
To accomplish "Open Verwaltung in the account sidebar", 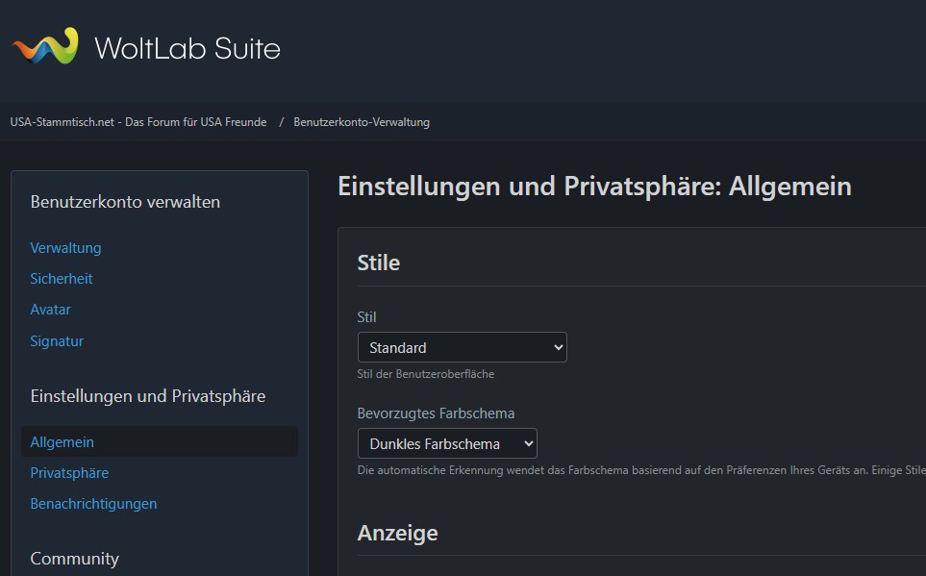I will 65,248.
